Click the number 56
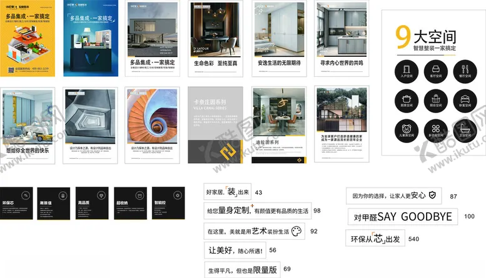Screen dimensions: 486x278 click(x=273, y=250)
